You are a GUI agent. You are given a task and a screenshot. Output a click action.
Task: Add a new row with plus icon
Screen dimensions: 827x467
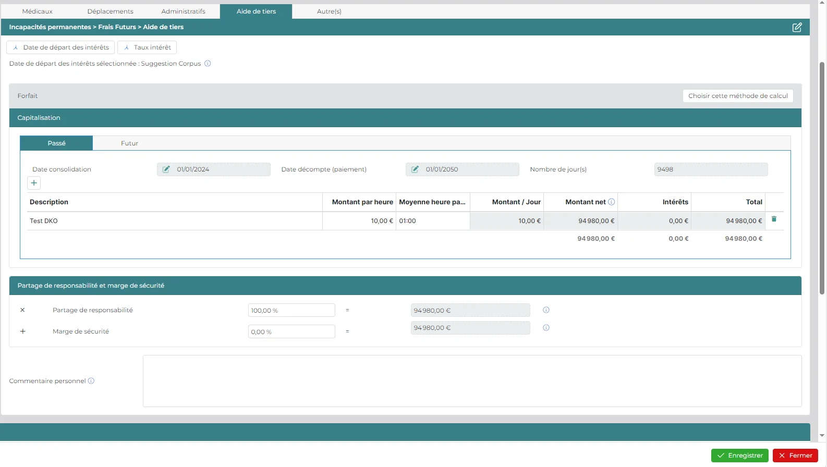pyautogui.click(x=34, y=183)
